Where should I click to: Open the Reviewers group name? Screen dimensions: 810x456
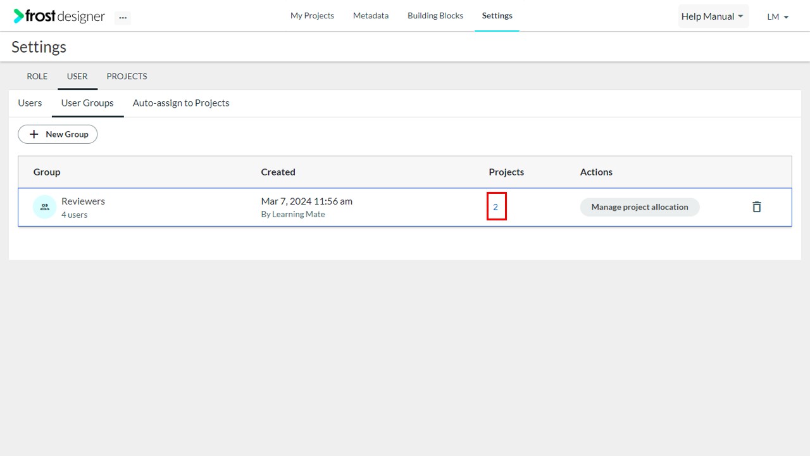pos(83,201)
